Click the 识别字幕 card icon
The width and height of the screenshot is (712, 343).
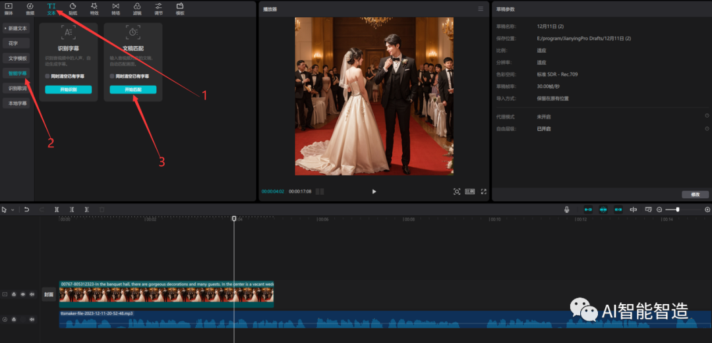click(x=68, y=32)
